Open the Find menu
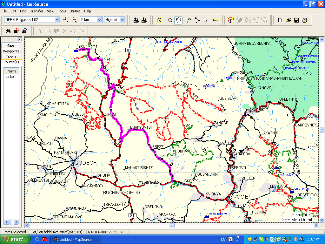 point(23,11)
